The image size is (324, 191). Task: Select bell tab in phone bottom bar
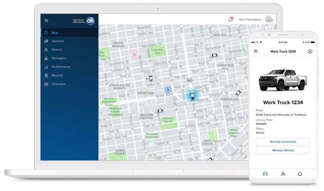tap(300, 174)
